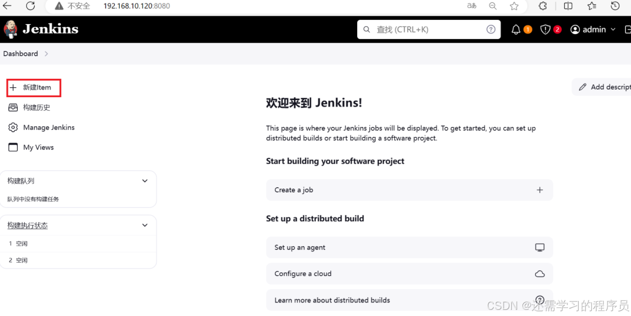This screenshot has width=631, height=316.
Task: Toggle split screen browser icon
Action: [x=568, y=6]
